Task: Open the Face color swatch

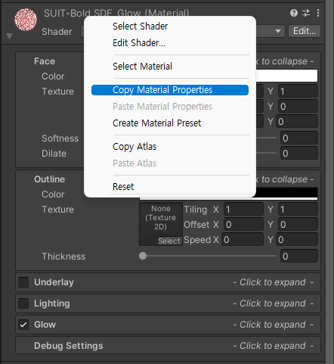Action: tap(286, 76)
